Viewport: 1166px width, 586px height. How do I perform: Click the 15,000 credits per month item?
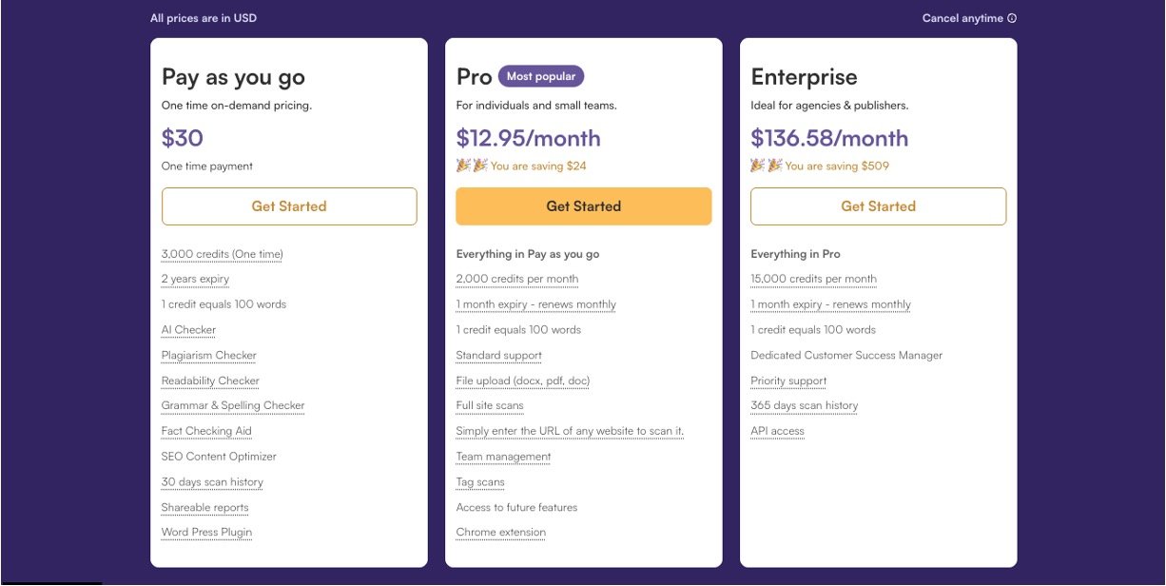click(813, 280)
